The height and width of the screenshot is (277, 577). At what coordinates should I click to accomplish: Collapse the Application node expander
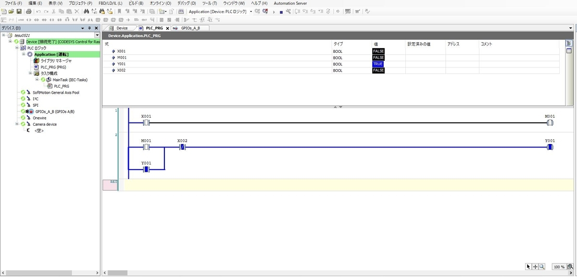pyautogui.click(x=23, y=54)
